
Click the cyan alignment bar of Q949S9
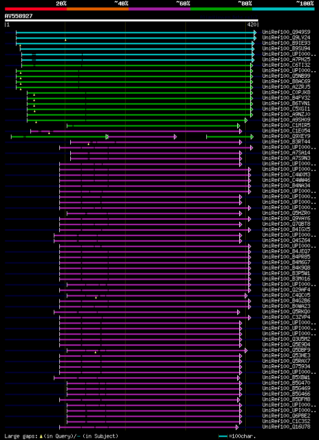(136, 32)
